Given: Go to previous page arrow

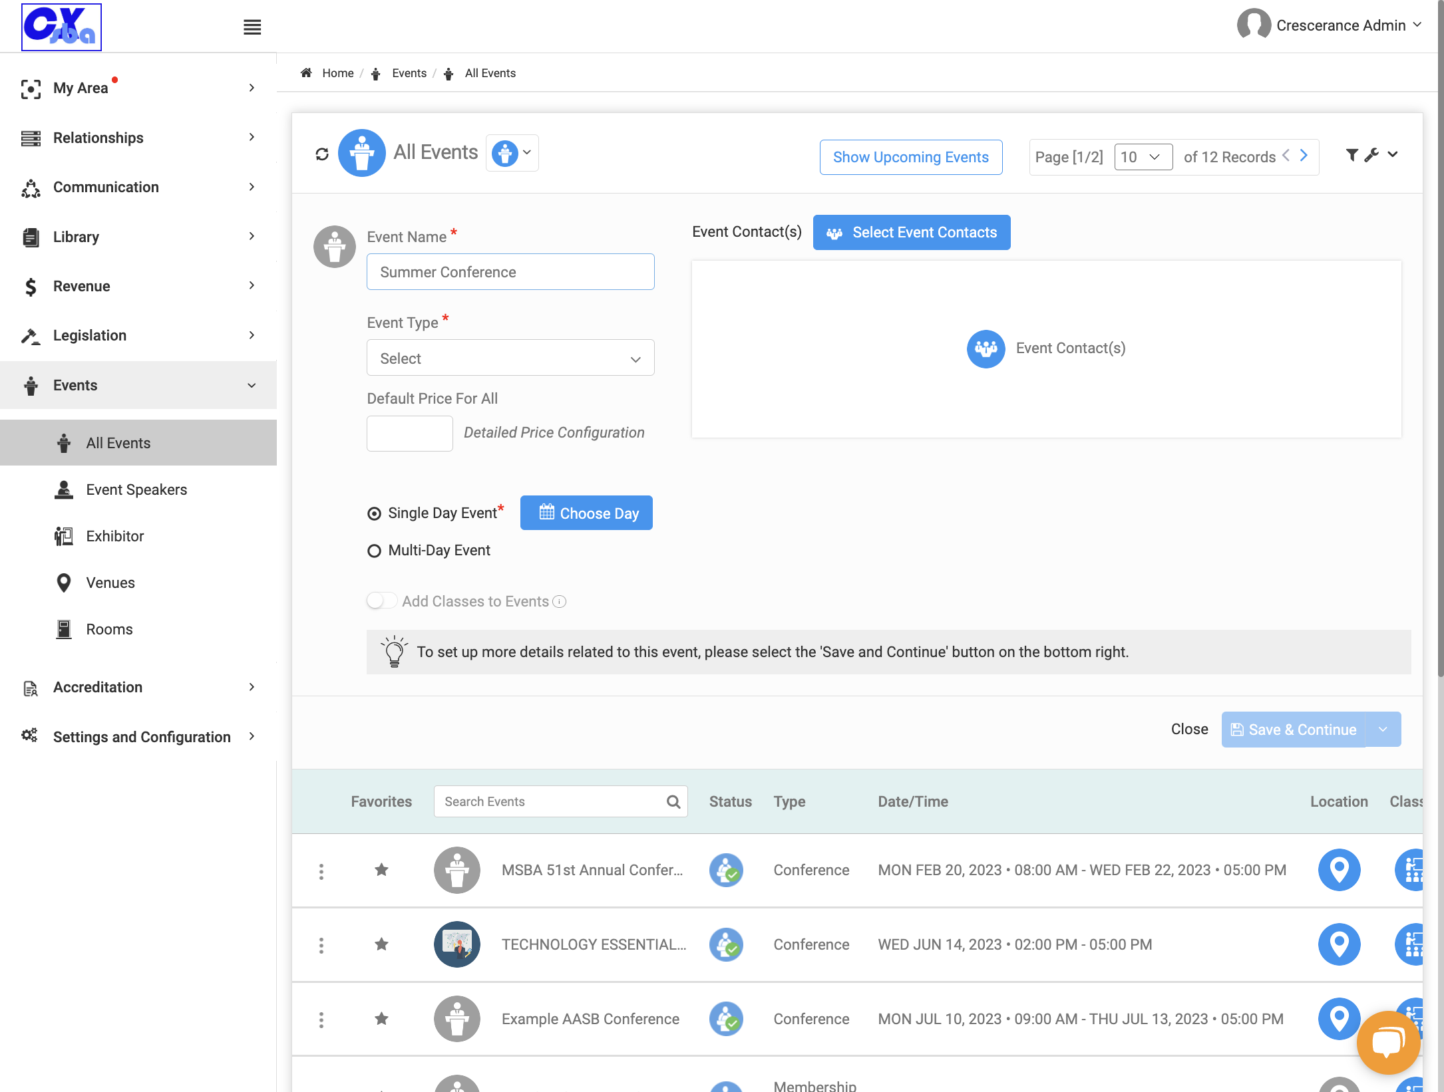Looking at the screenshot, I should (x=1286, y=156).
